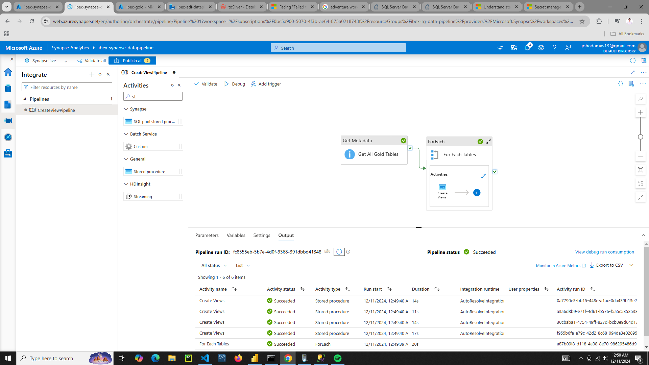Edit ForEach activities with pencil icon
The width and height of the screenshot is (649, 365).
coord(483,176)
